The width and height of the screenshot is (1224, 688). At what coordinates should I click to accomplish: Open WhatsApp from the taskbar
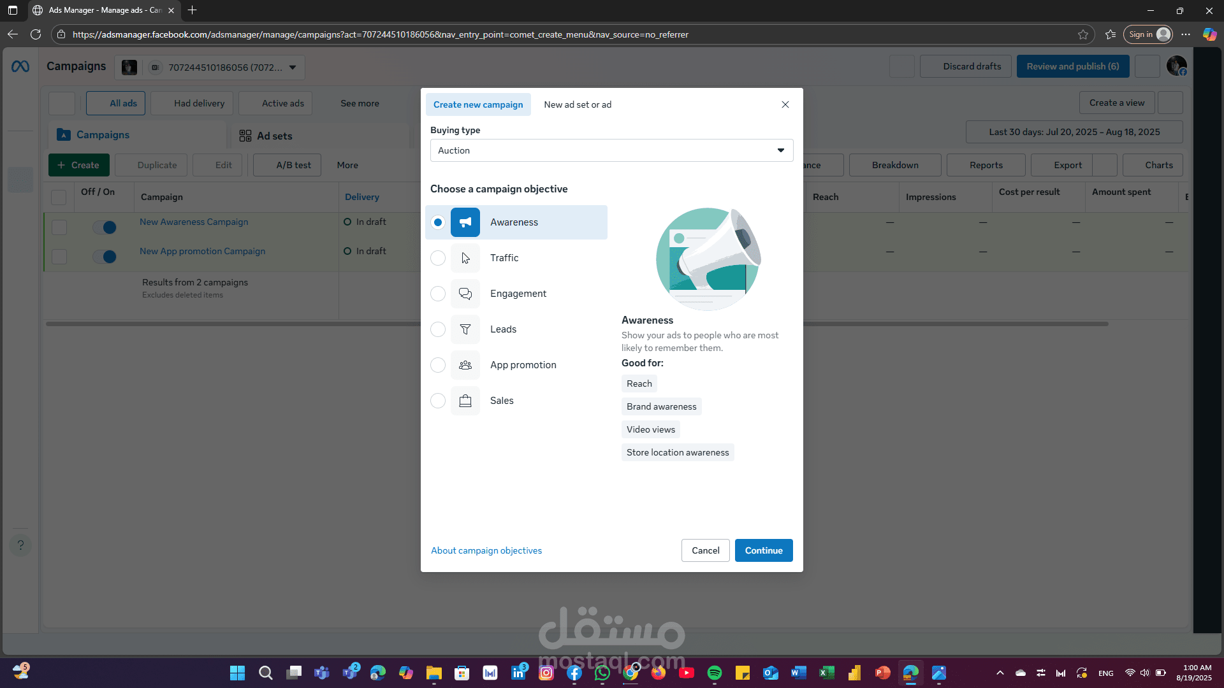pyautogui.click(x=602, y=673)
